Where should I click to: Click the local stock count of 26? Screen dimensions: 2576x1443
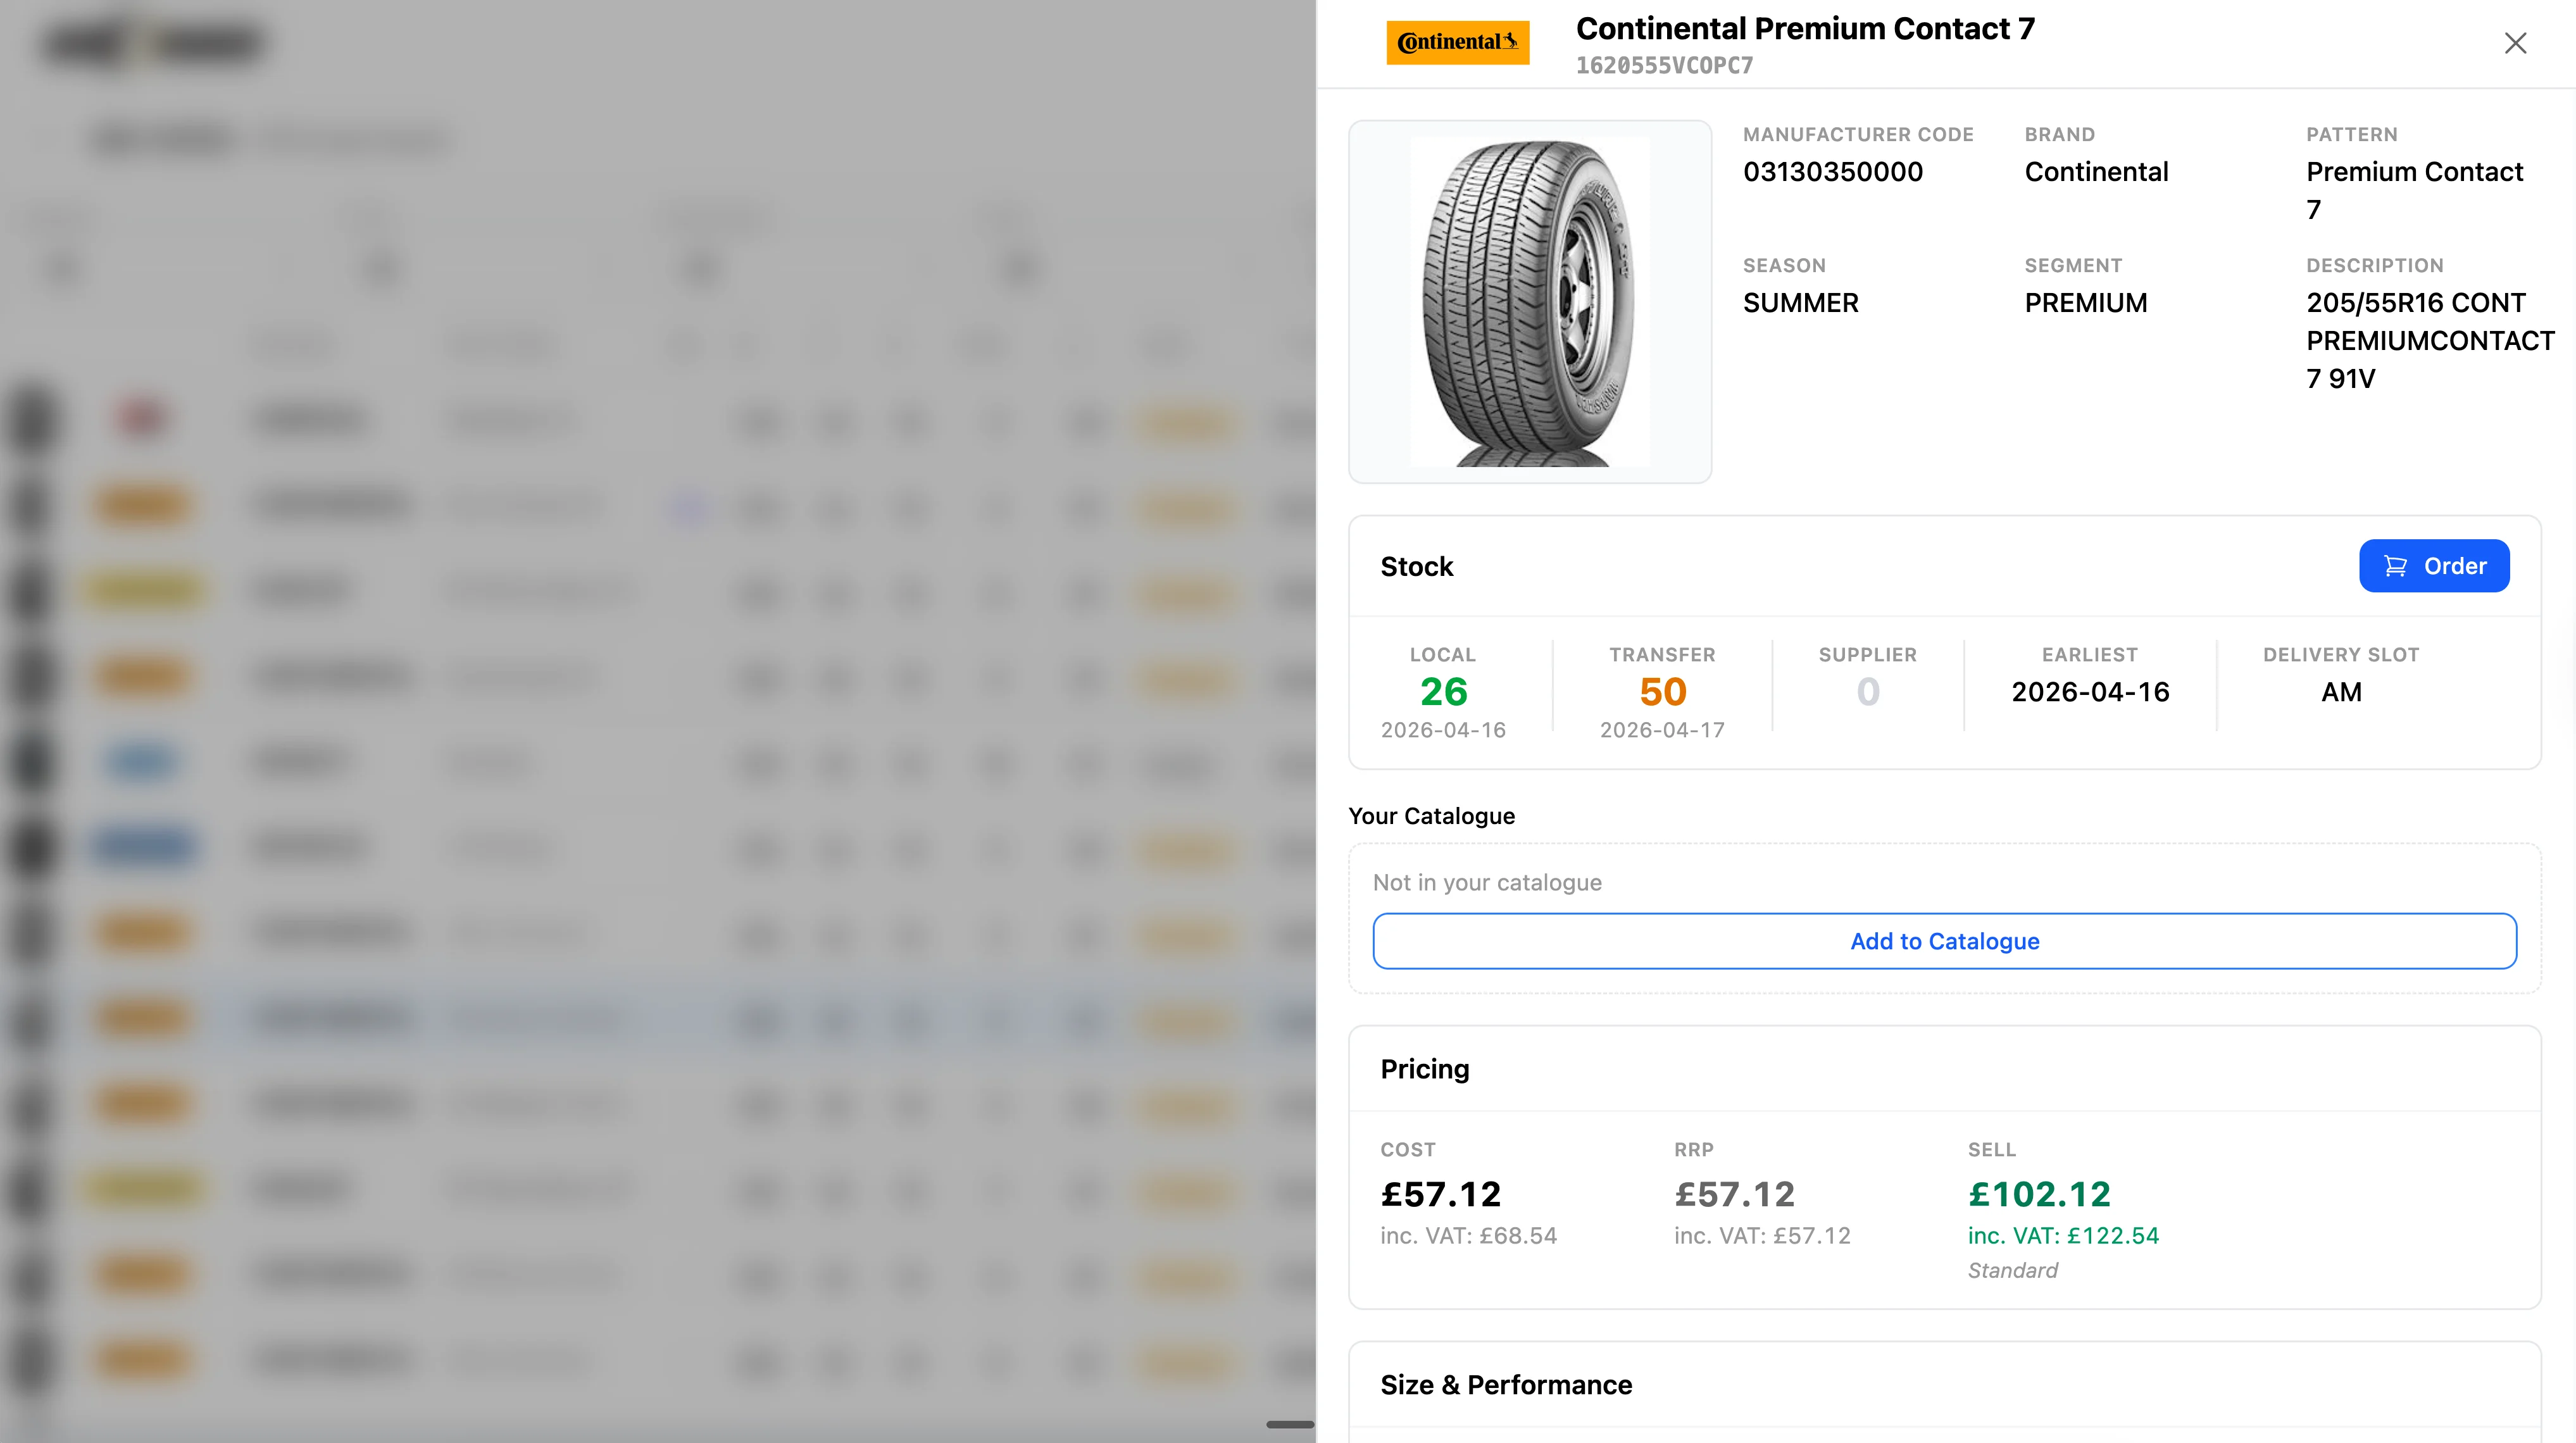click(1442, 691)
